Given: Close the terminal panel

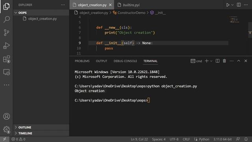Looking at the screenshot, I should [246, 61].
